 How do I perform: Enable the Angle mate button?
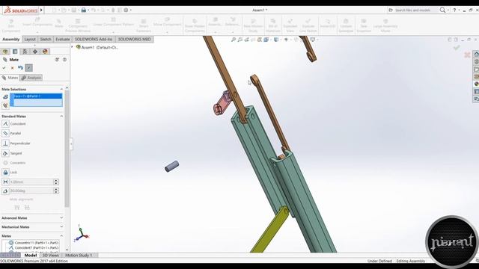coord(5,191)
